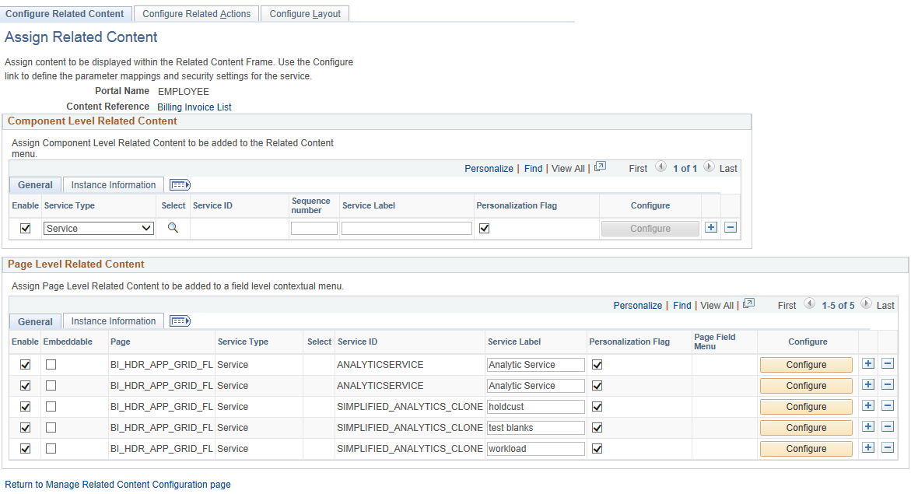The height and width of the screenshot is (494, 911).
Task: Open Page Level grid in new window icon
Action: (x=749, y=303)
